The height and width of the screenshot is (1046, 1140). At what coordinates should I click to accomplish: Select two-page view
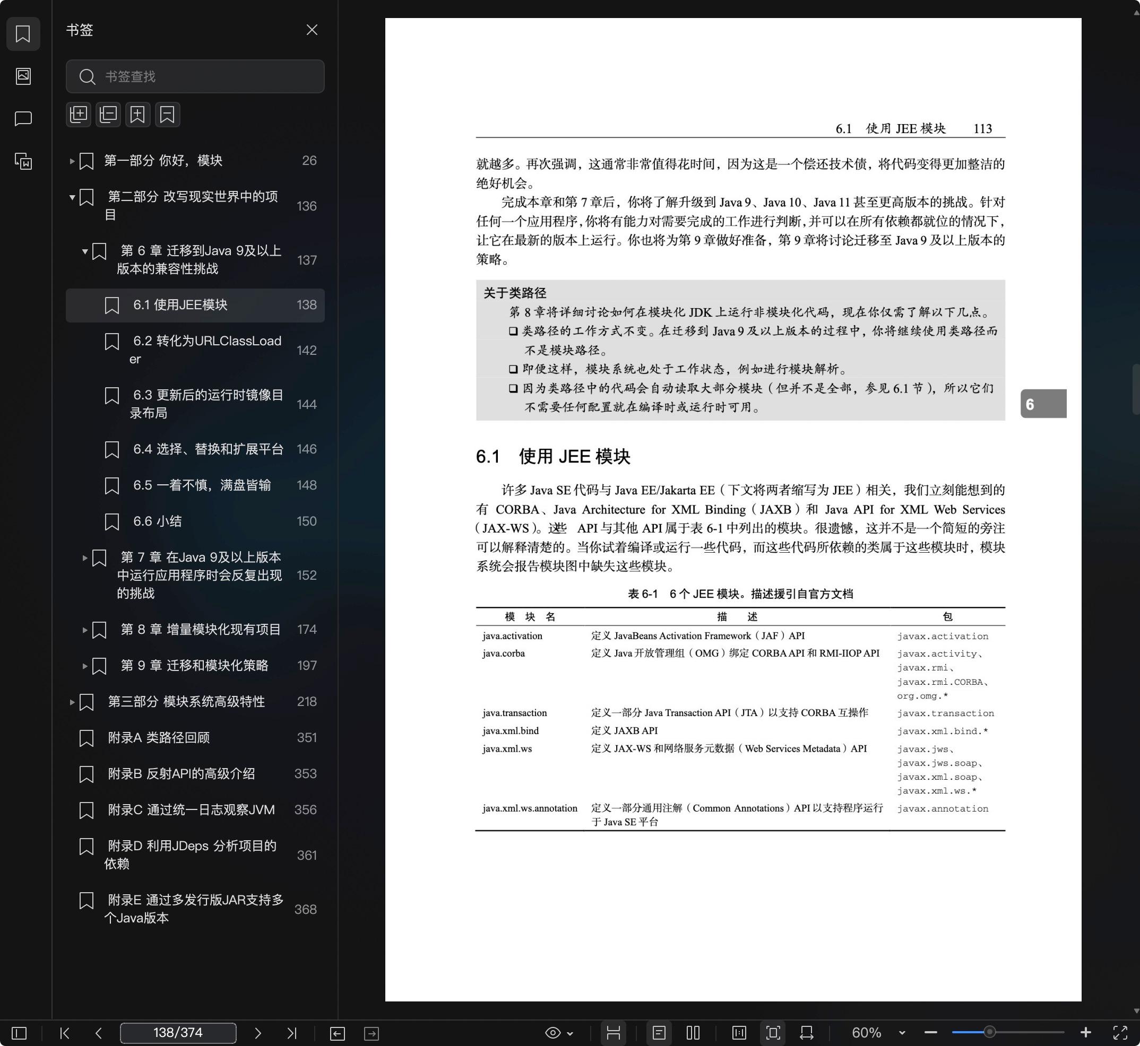pyautogui.click(x=693, y=1033)
